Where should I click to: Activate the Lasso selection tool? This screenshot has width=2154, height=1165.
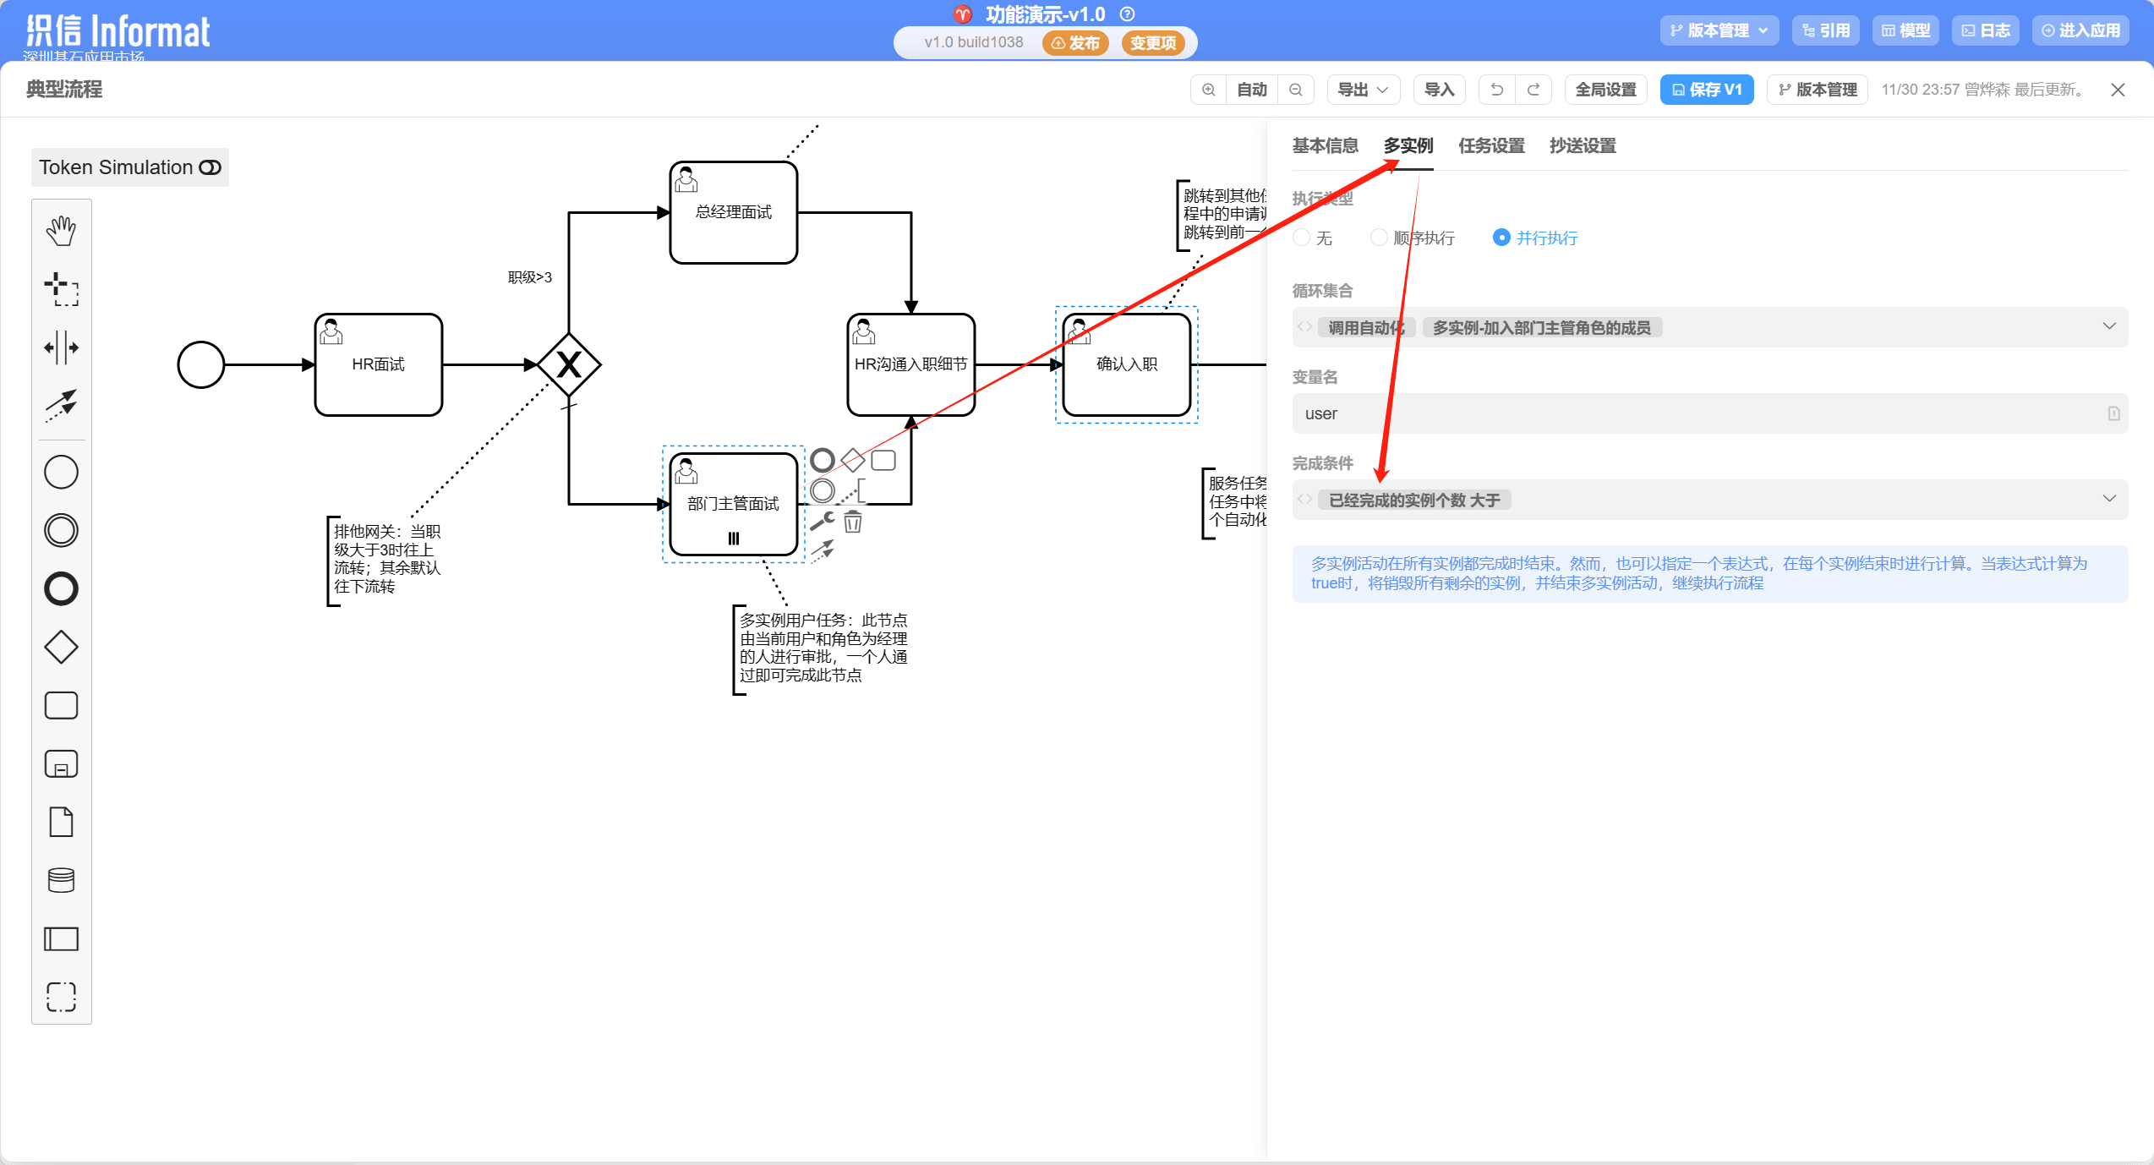[61, 289]
